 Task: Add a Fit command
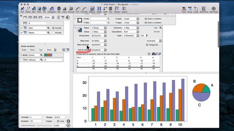point(78,9)
